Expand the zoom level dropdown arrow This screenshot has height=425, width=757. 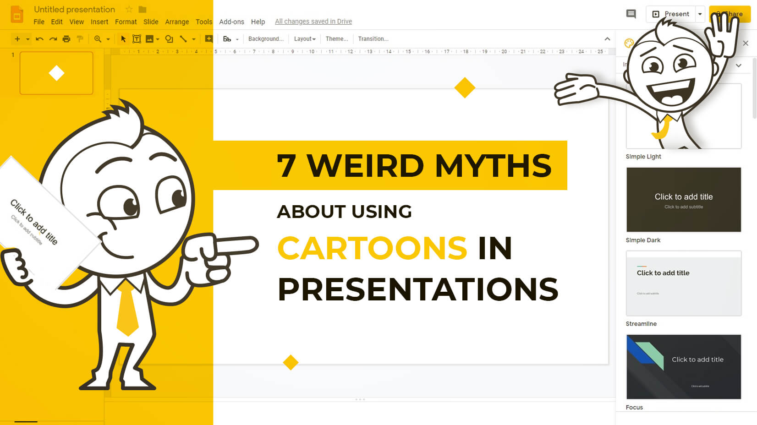(108, 39)
